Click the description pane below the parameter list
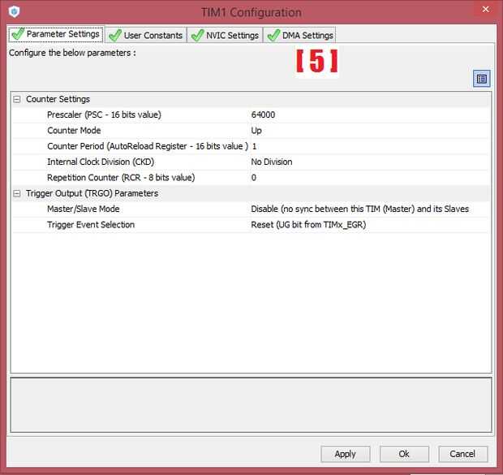 [251, 405]
